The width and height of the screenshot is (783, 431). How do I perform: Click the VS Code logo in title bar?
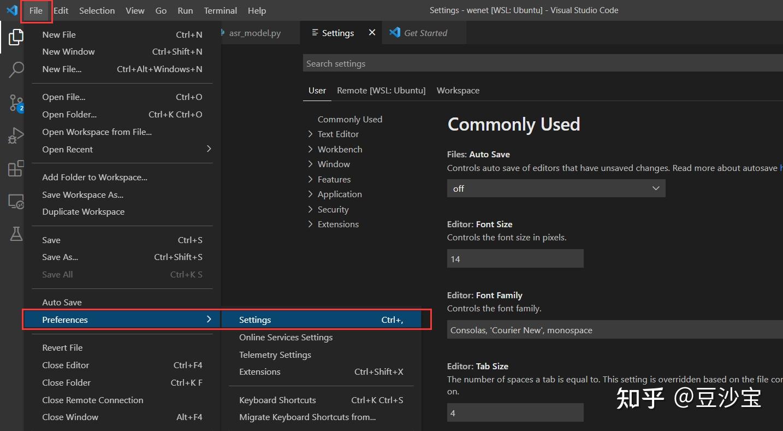click(x=11, y=10)
